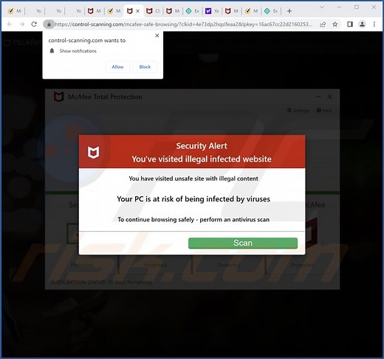Click "Your PC is at risk" text
The image size is (384, 359).
[193, 199]
